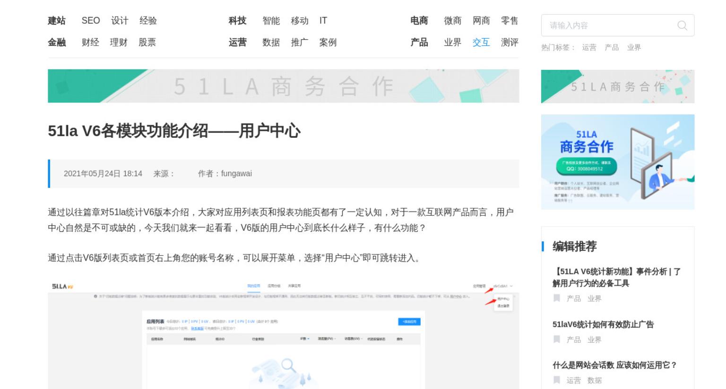Screen dimensions: 726x389
Task: Open the IT subcategory
Action: 323,21
